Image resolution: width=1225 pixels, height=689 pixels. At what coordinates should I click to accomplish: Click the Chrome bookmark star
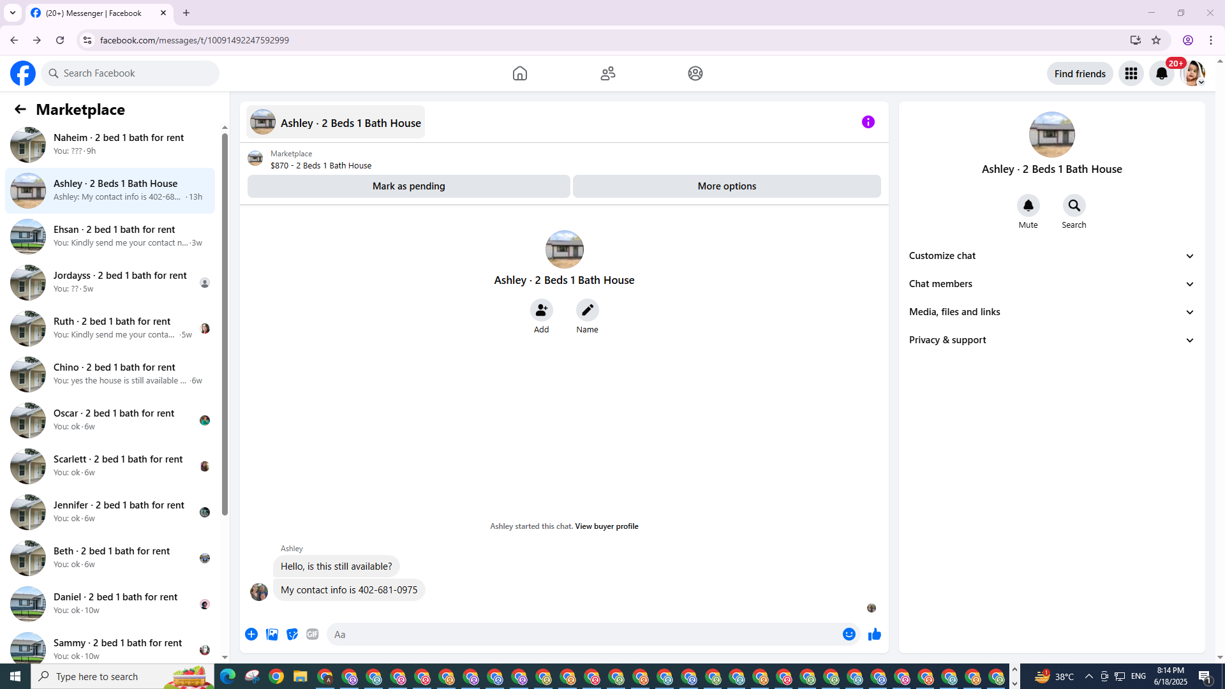(x=1156, y=40)
